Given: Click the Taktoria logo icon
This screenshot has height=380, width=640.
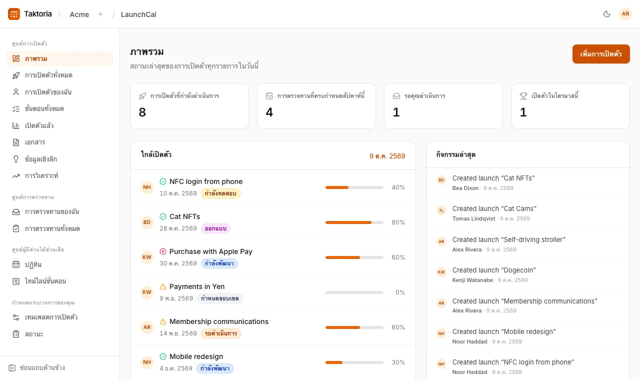Looking at the screenshot, I should coord(14,14).
